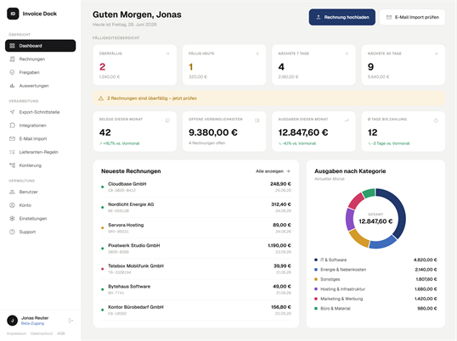The image size is (457, 341).
Task: Go to Freigaben in the sidebar
Action: click(x=41, y=72)
